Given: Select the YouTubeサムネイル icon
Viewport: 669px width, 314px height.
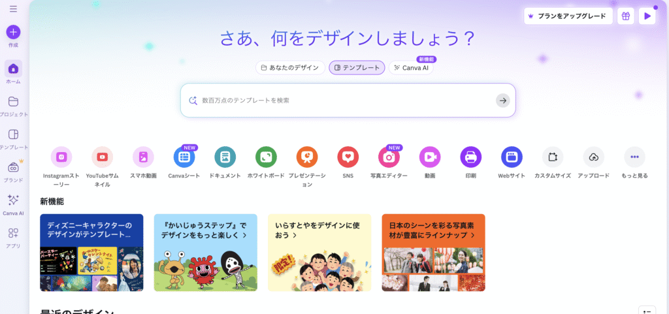Looking at the screenshot, I should [x=103, y=157].
